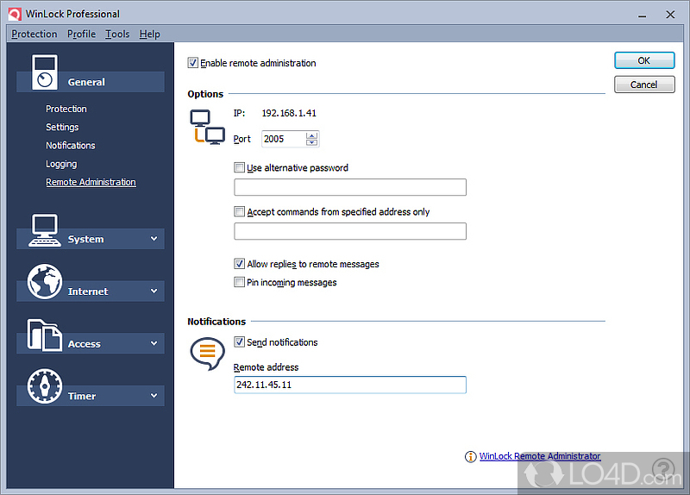The width and height of the screenshot is (690, 495).
Task: Select Logging in the General sidebar
Action: [x=61, y=164]
